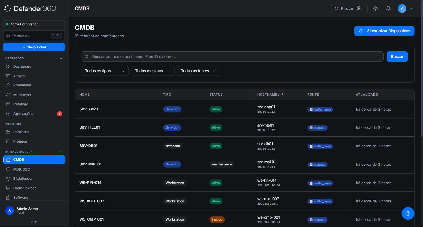The width and height of the screenshot is (423, 227).
Task: Open the WS-MKT-007 configuration item
Action: 244,201
